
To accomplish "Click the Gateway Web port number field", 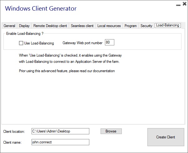I will pos(110,43).
